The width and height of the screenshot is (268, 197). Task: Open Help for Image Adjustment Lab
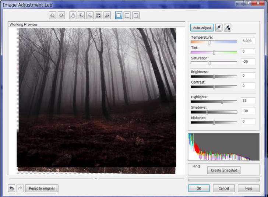coord(248,188)
